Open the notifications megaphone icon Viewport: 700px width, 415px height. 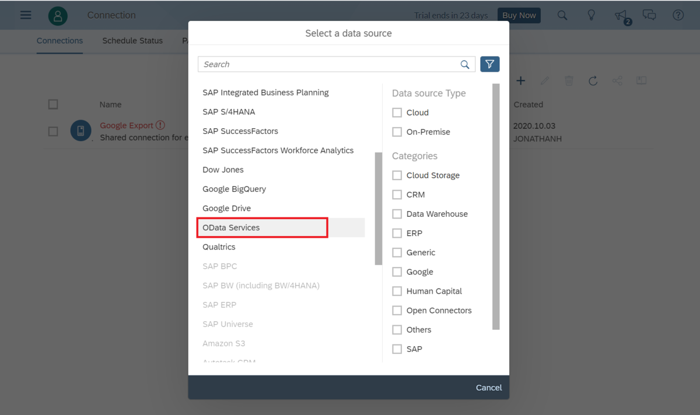[622, 16]
